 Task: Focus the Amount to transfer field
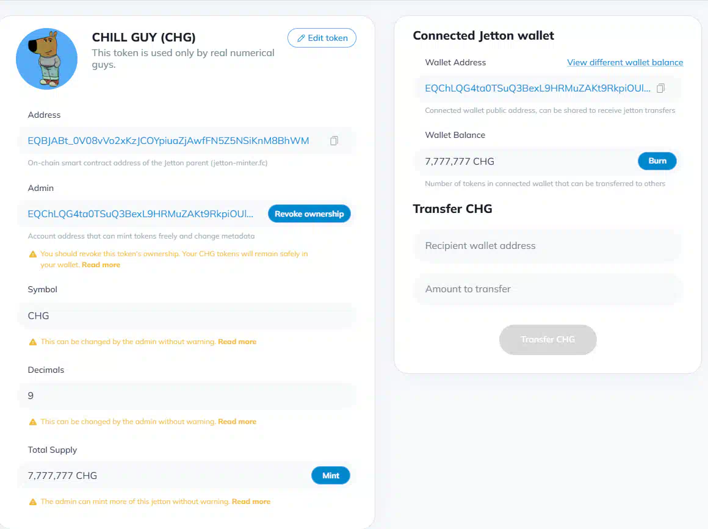pyautogui.click(x=547, y=289)
